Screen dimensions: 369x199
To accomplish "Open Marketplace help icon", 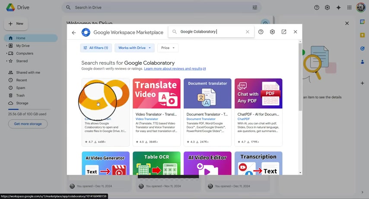I will [261, 32].
